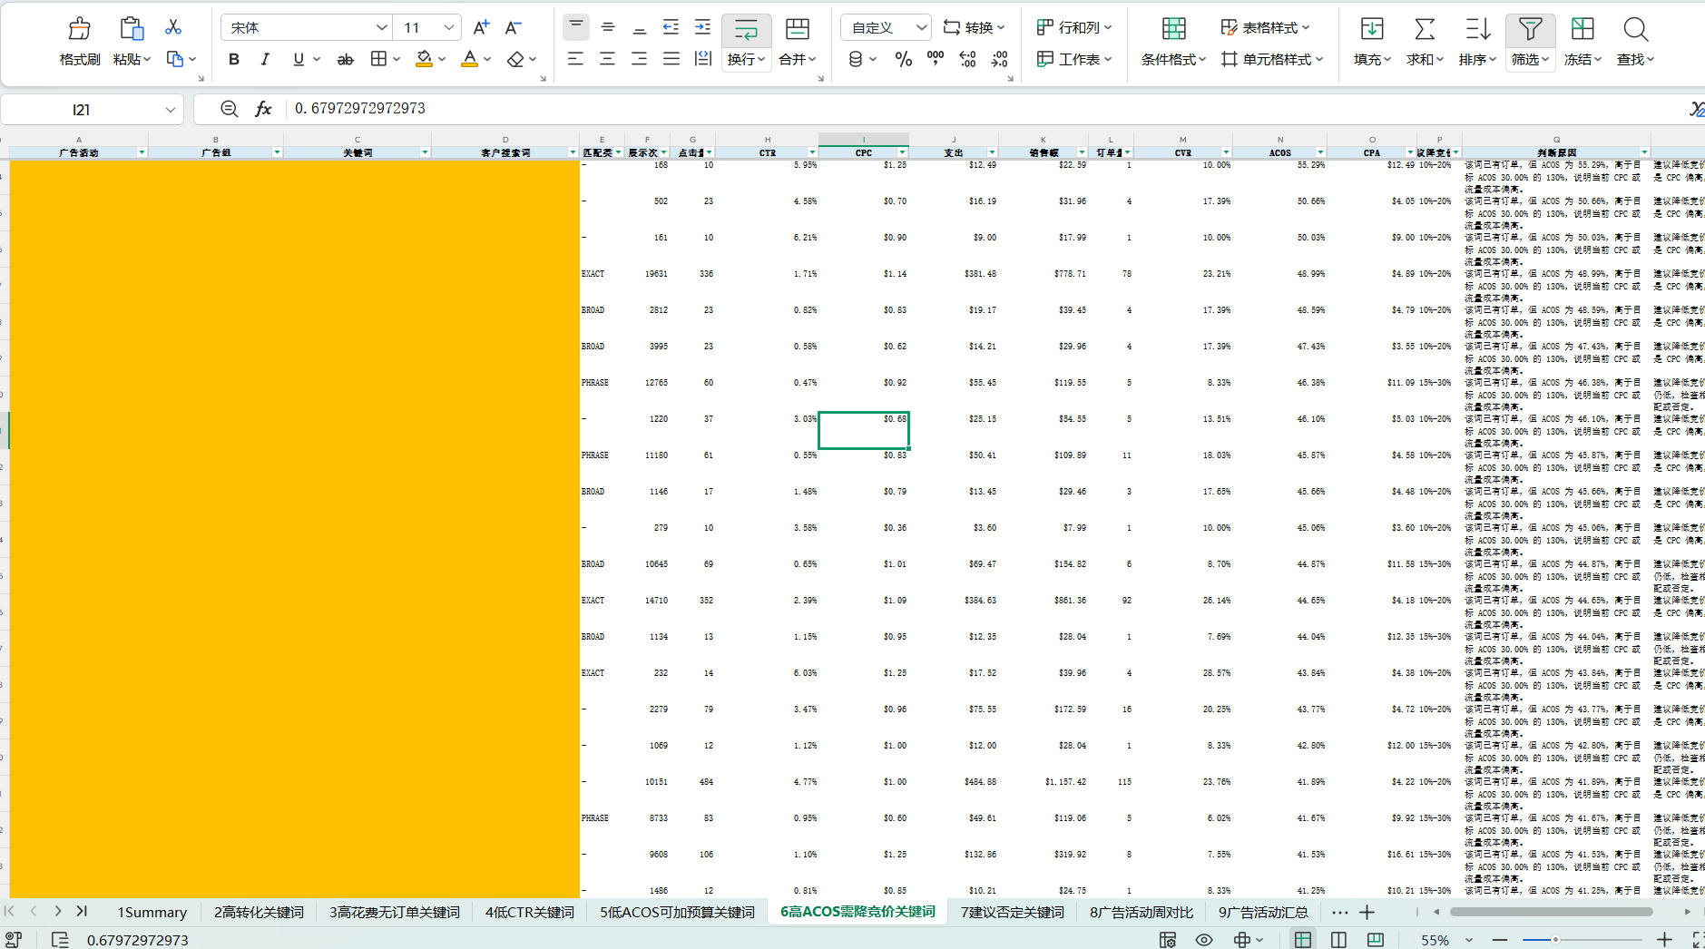Align text left horizontally
This screenshot has width=1705, height=949.
pos(575,59)
